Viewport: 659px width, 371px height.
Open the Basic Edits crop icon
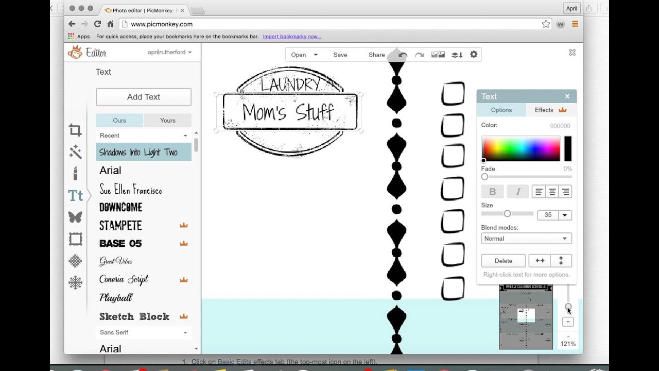(x=75, y=130)
